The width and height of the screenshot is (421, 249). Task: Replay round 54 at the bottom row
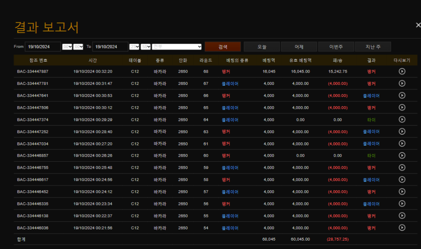point(402,228)
